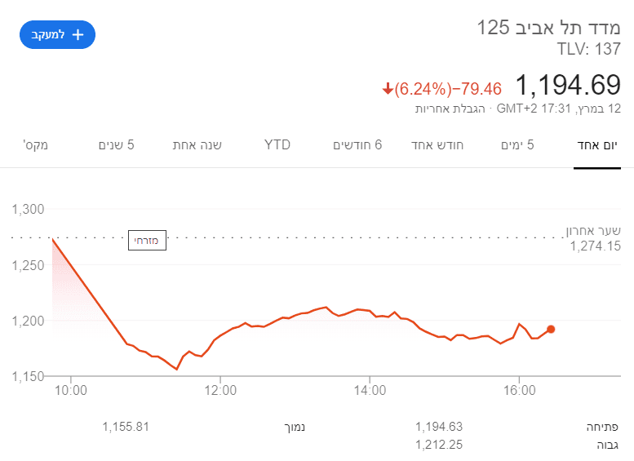Screen dimensions: 634x461
Task: Click the red down-arrow change indicator
Action: pyautogui.click(x=388, y=88)
